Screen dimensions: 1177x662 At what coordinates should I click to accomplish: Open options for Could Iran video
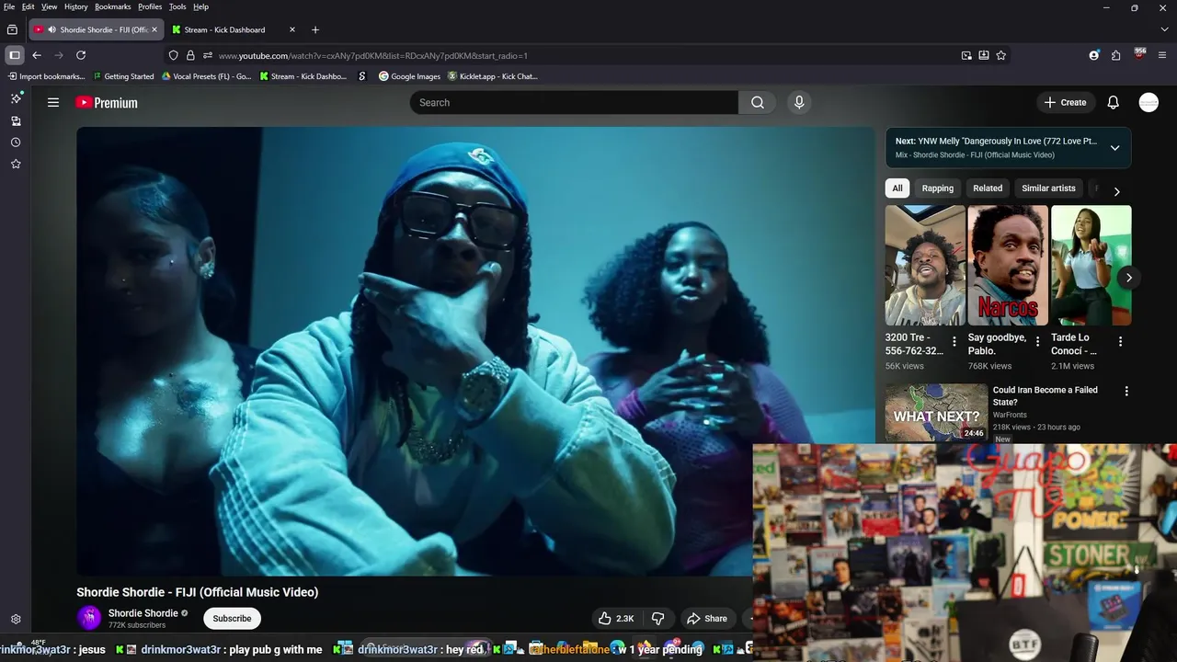click(1126, 391)
